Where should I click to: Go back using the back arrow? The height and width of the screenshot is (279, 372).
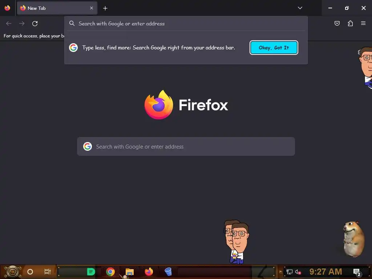click(9, 24)
